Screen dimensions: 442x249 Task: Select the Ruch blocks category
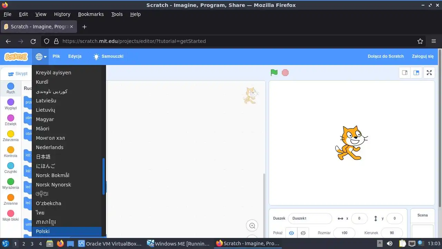(x=11, y=89)
